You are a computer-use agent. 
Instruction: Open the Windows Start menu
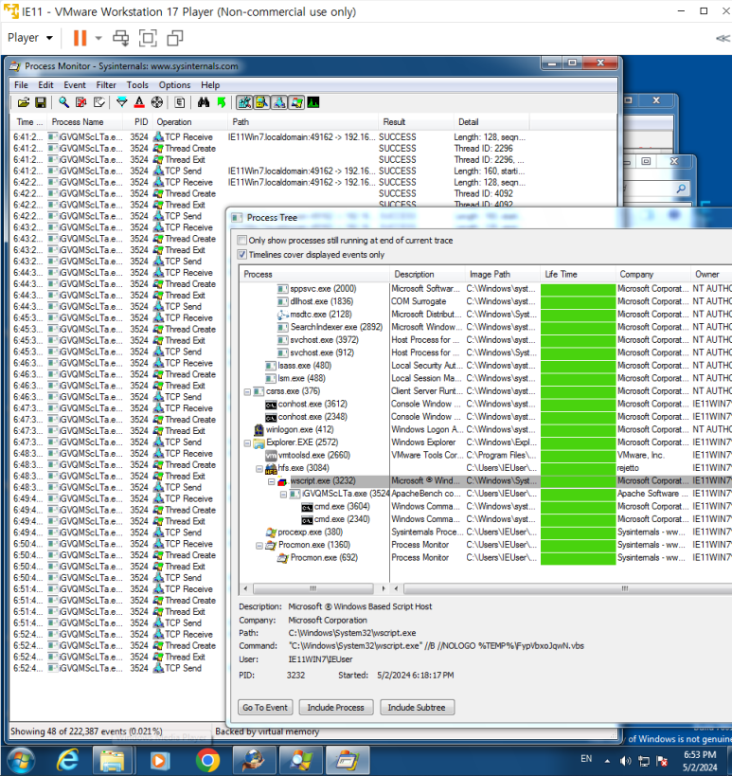(20, 761)
